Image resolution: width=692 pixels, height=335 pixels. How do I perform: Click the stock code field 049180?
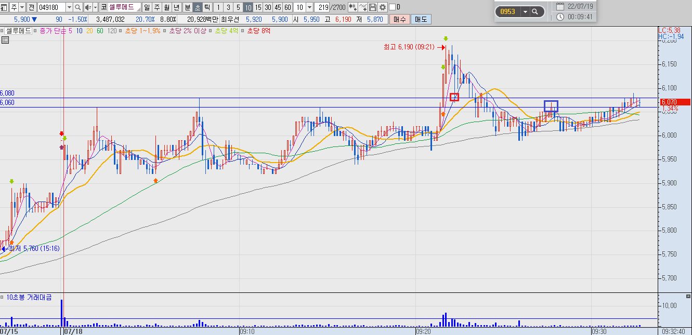click(x=51, y=7)
